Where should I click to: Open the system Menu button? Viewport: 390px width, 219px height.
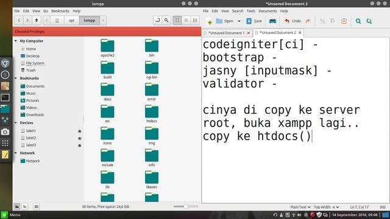pyautogui.click(x=11, y=215)
